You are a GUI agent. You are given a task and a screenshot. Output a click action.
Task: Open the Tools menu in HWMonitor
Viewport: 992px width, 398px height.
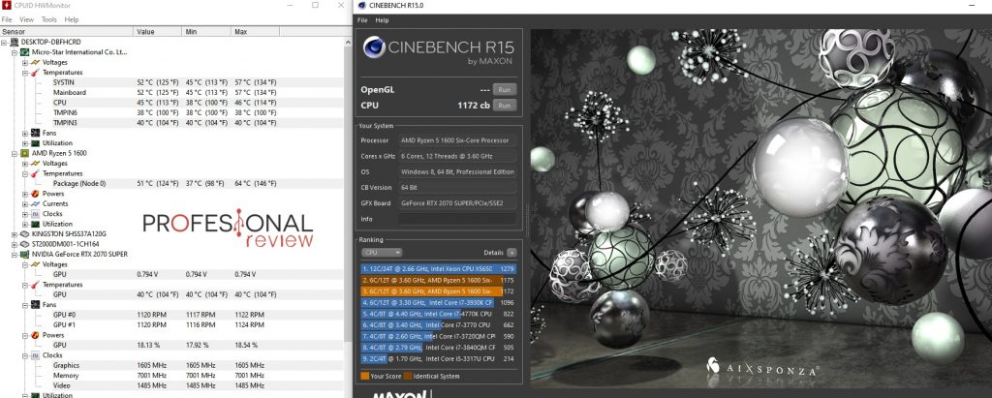click(49, 19)
